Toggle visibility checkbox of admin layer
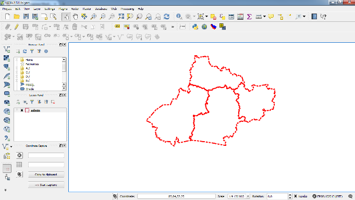This screenshot has height=200, width=355. coord(22,110)
